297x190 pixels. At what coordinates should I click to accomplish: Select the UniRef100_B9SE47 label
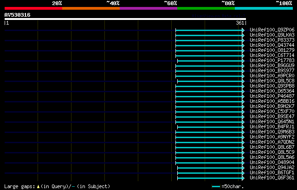click(272, 117)
